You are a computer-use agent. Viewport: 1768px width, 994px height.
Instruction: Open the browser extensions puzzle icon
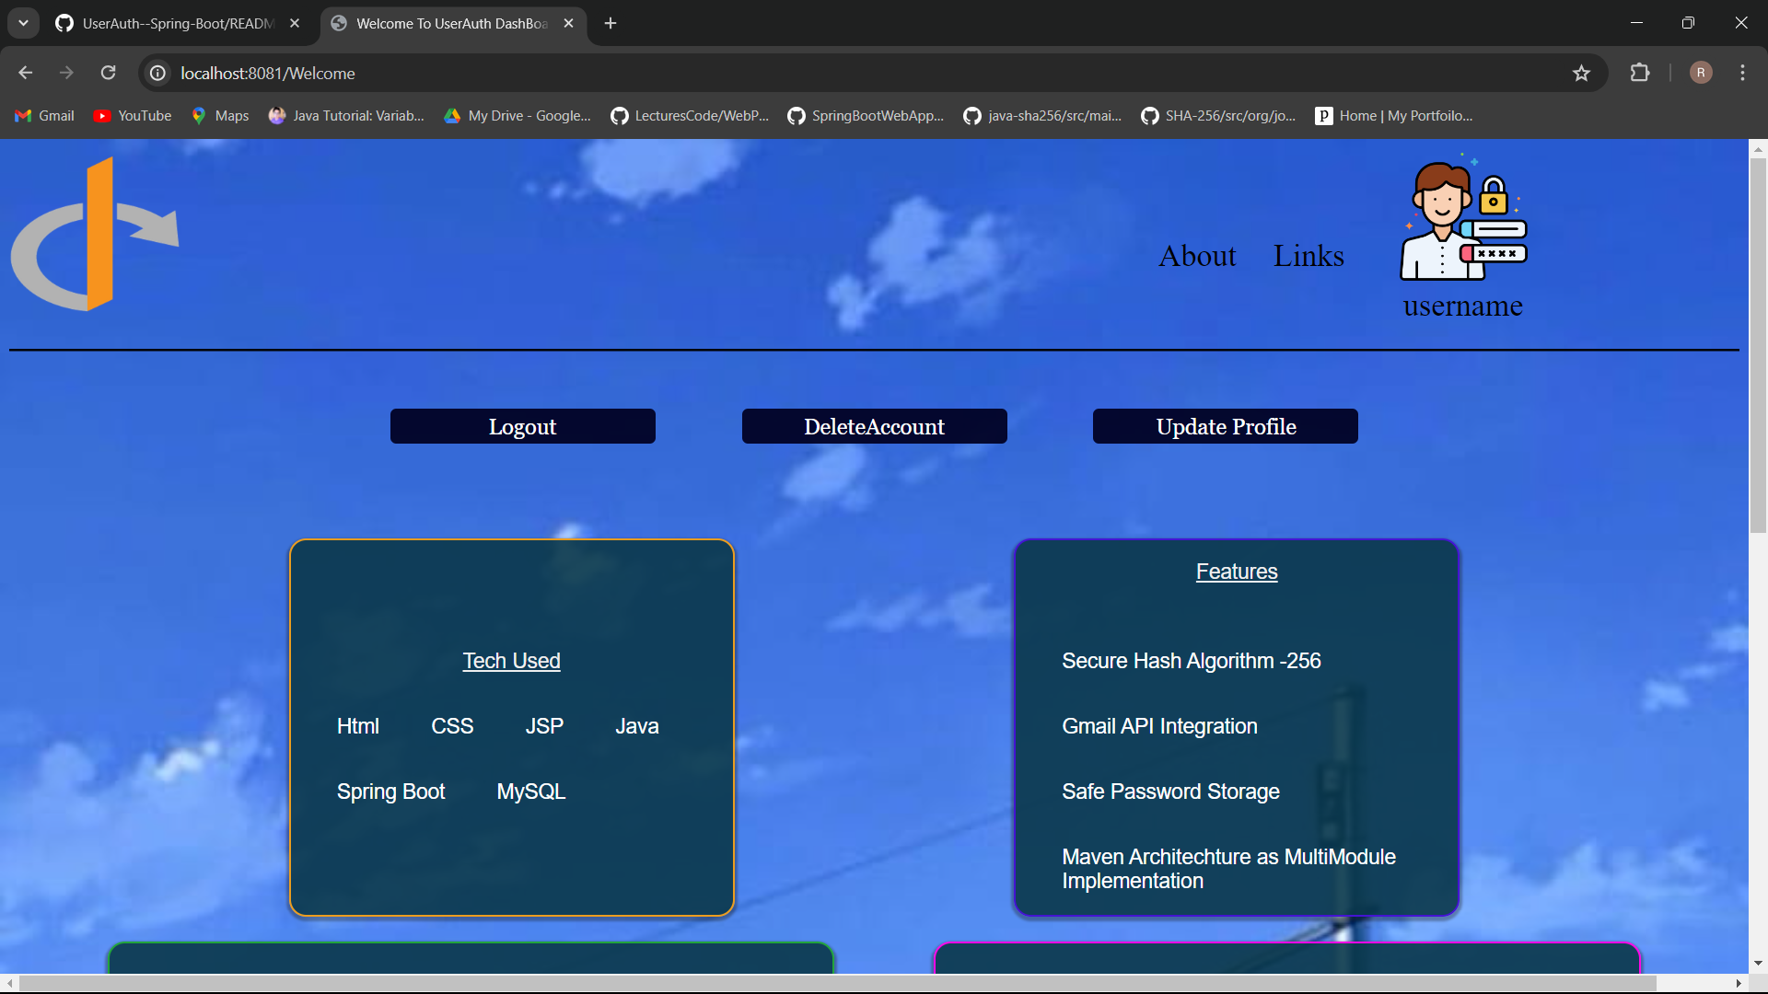coord(1640,73)
